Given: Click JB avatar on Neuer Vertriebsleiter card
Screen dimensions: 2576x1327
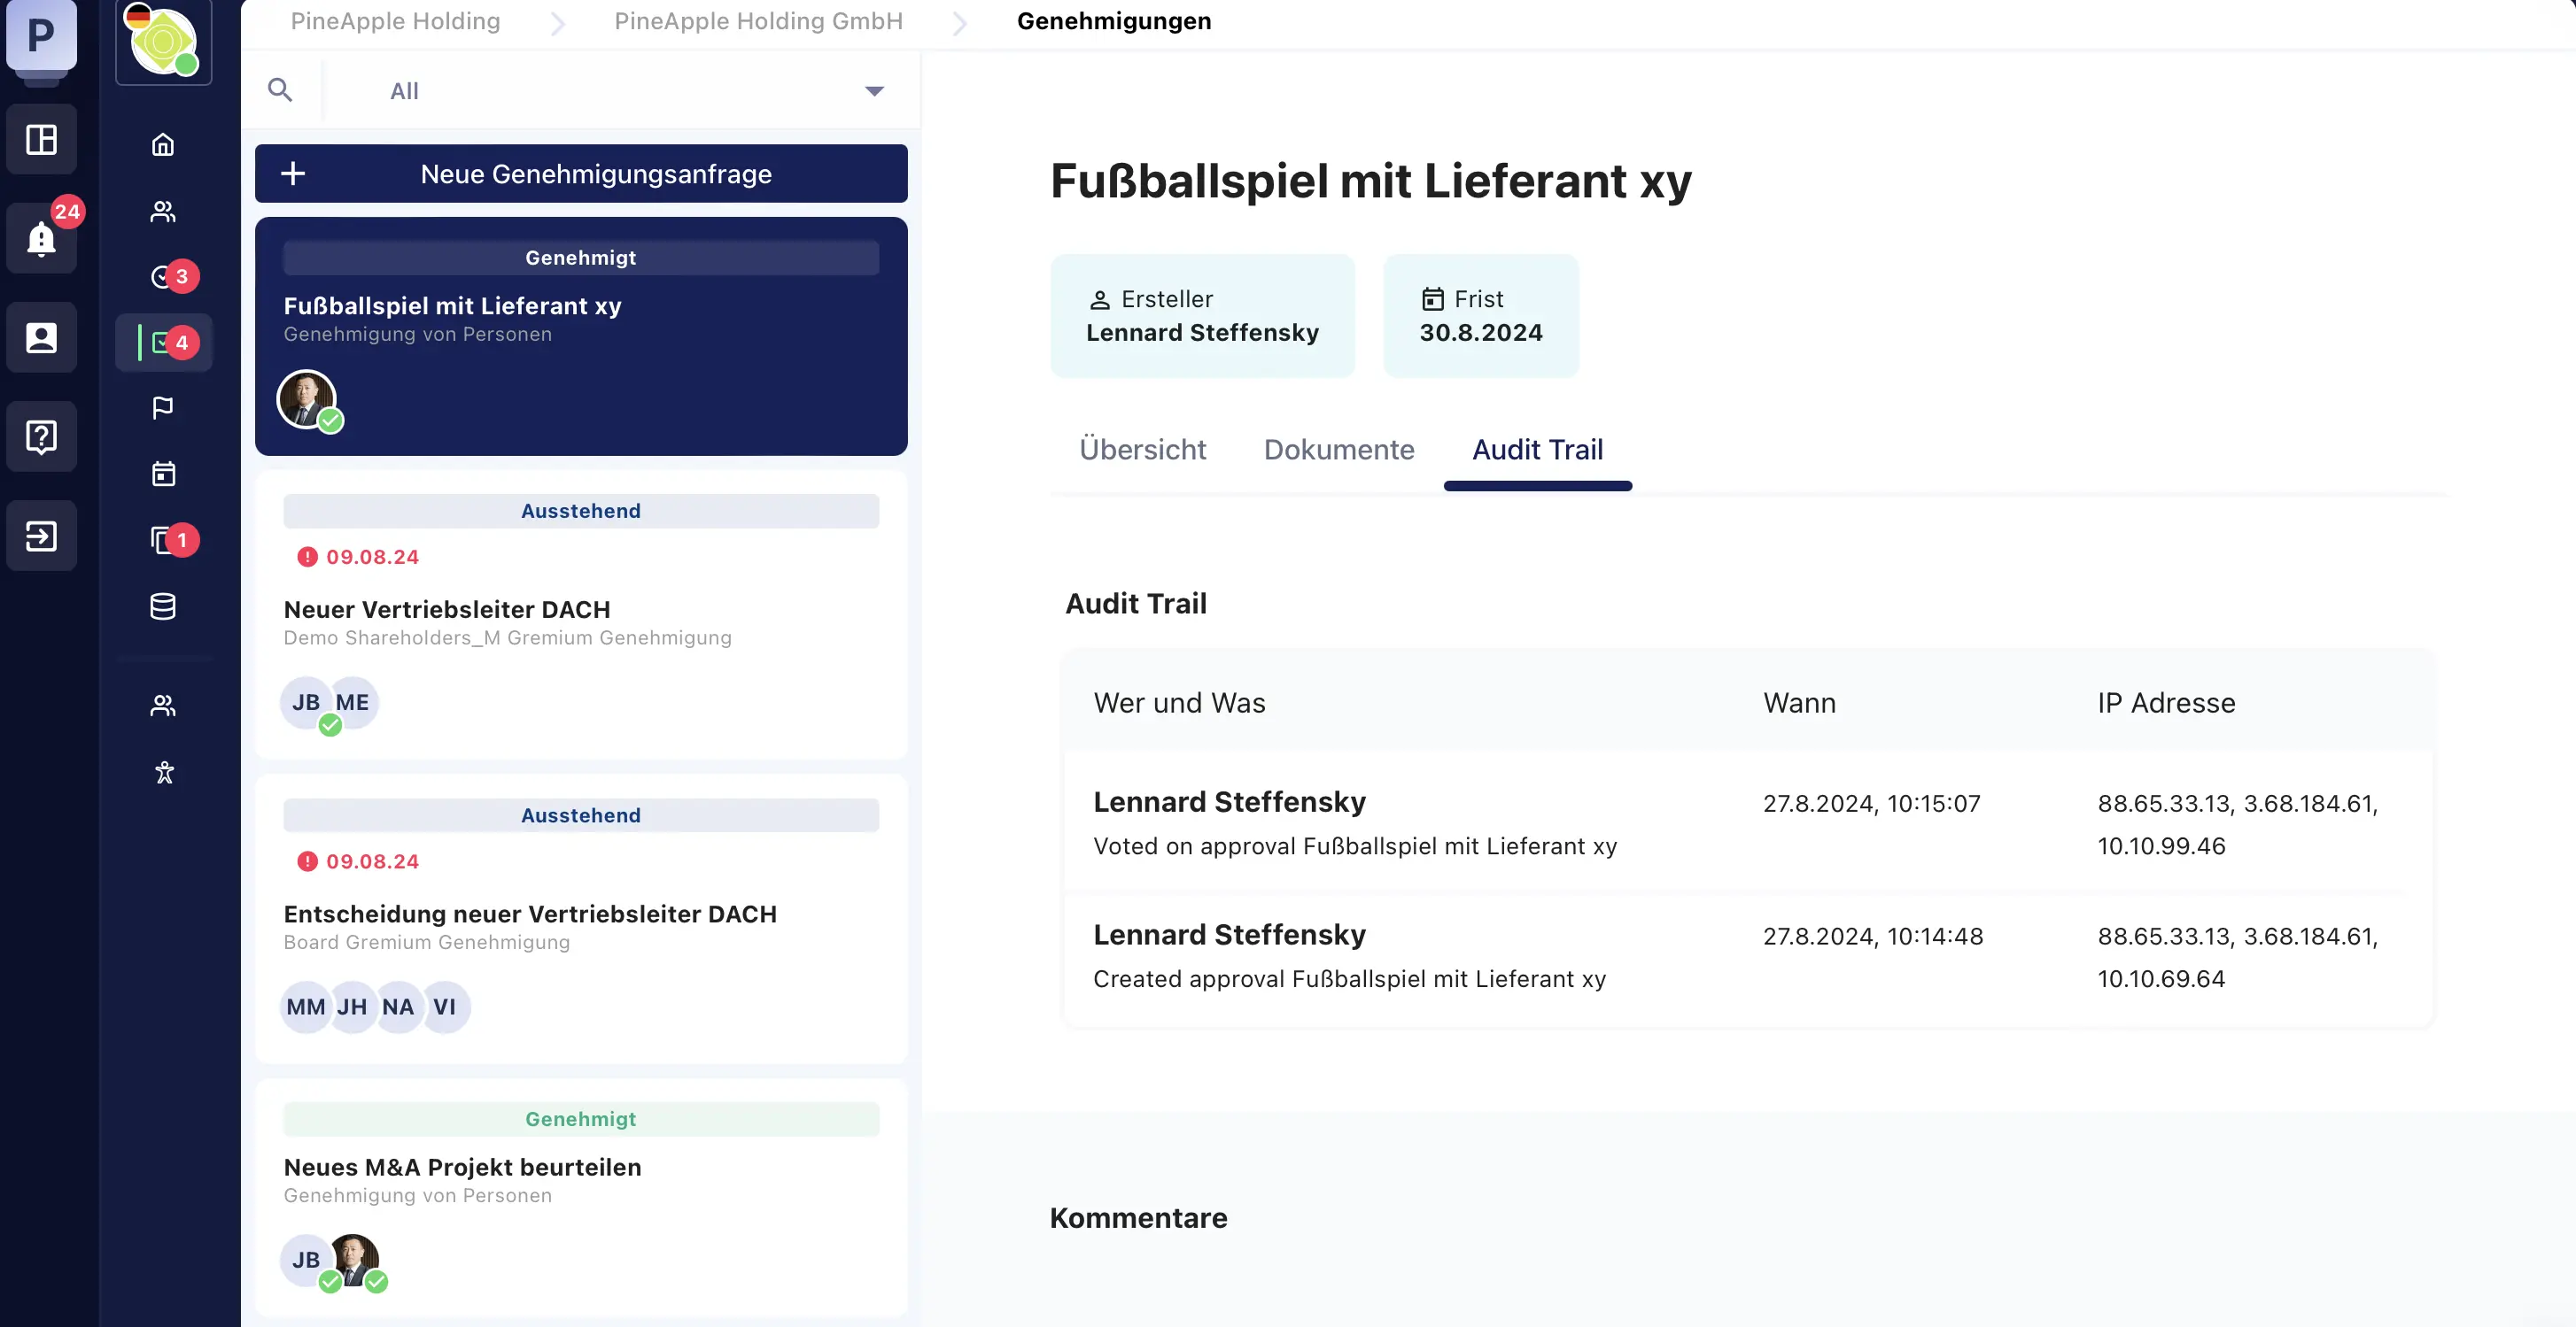Looking at the screenshot, I should (x=306, y=703).
